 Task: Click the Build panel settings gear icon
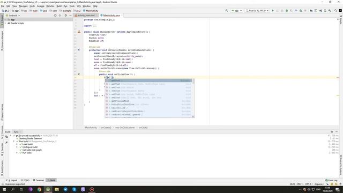tap(332, 132)
